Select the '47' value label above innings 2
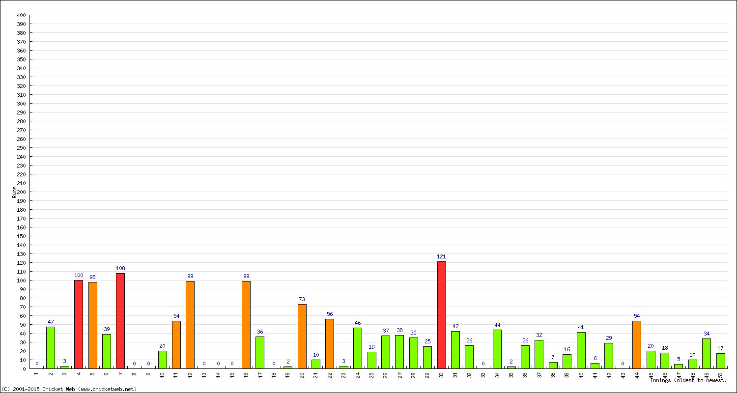Viewport: 737px width, 393px height. click(51, 322)
